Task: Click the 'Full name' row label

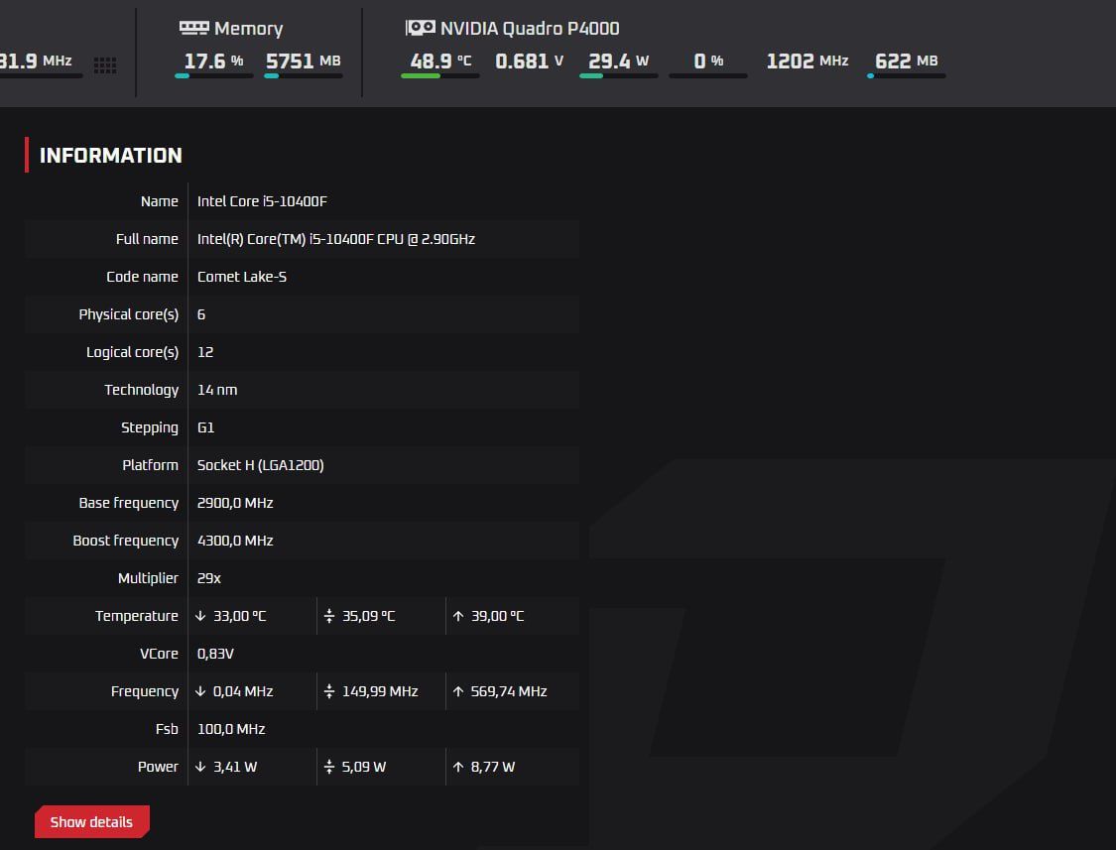Action: click(148, 239)
